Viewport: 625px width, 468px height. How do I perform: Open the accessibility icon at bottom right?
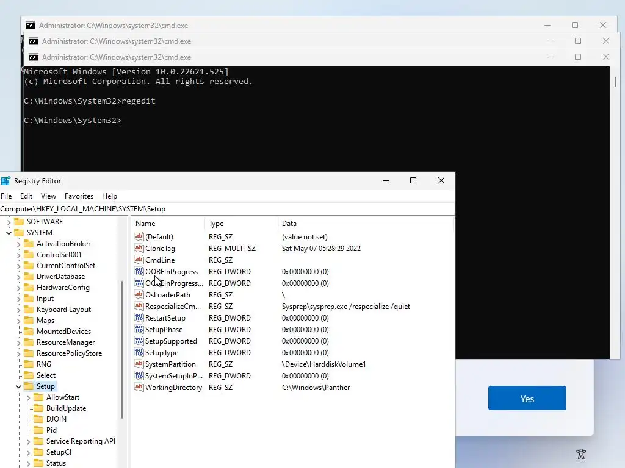(581, 453)
